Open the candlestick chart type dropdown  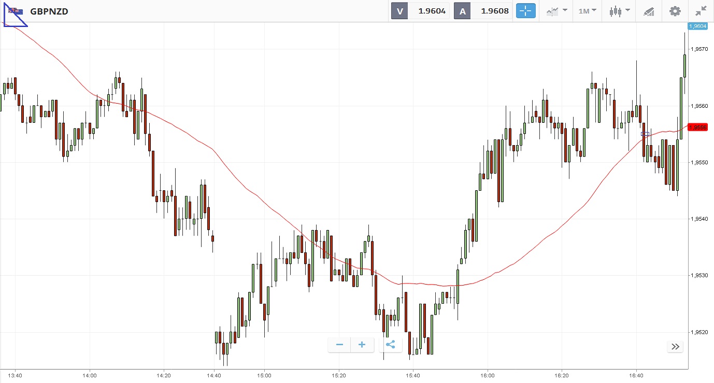point(620,11)
